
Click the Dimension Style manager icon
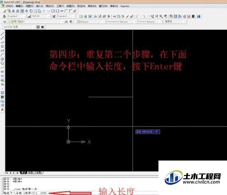29,16
